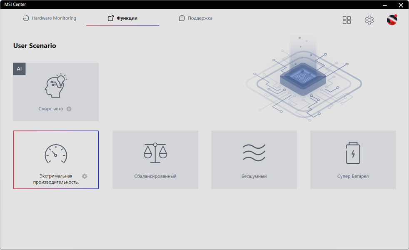
Task: Click the Сбалансированный label text
Action: coord(155,176)
